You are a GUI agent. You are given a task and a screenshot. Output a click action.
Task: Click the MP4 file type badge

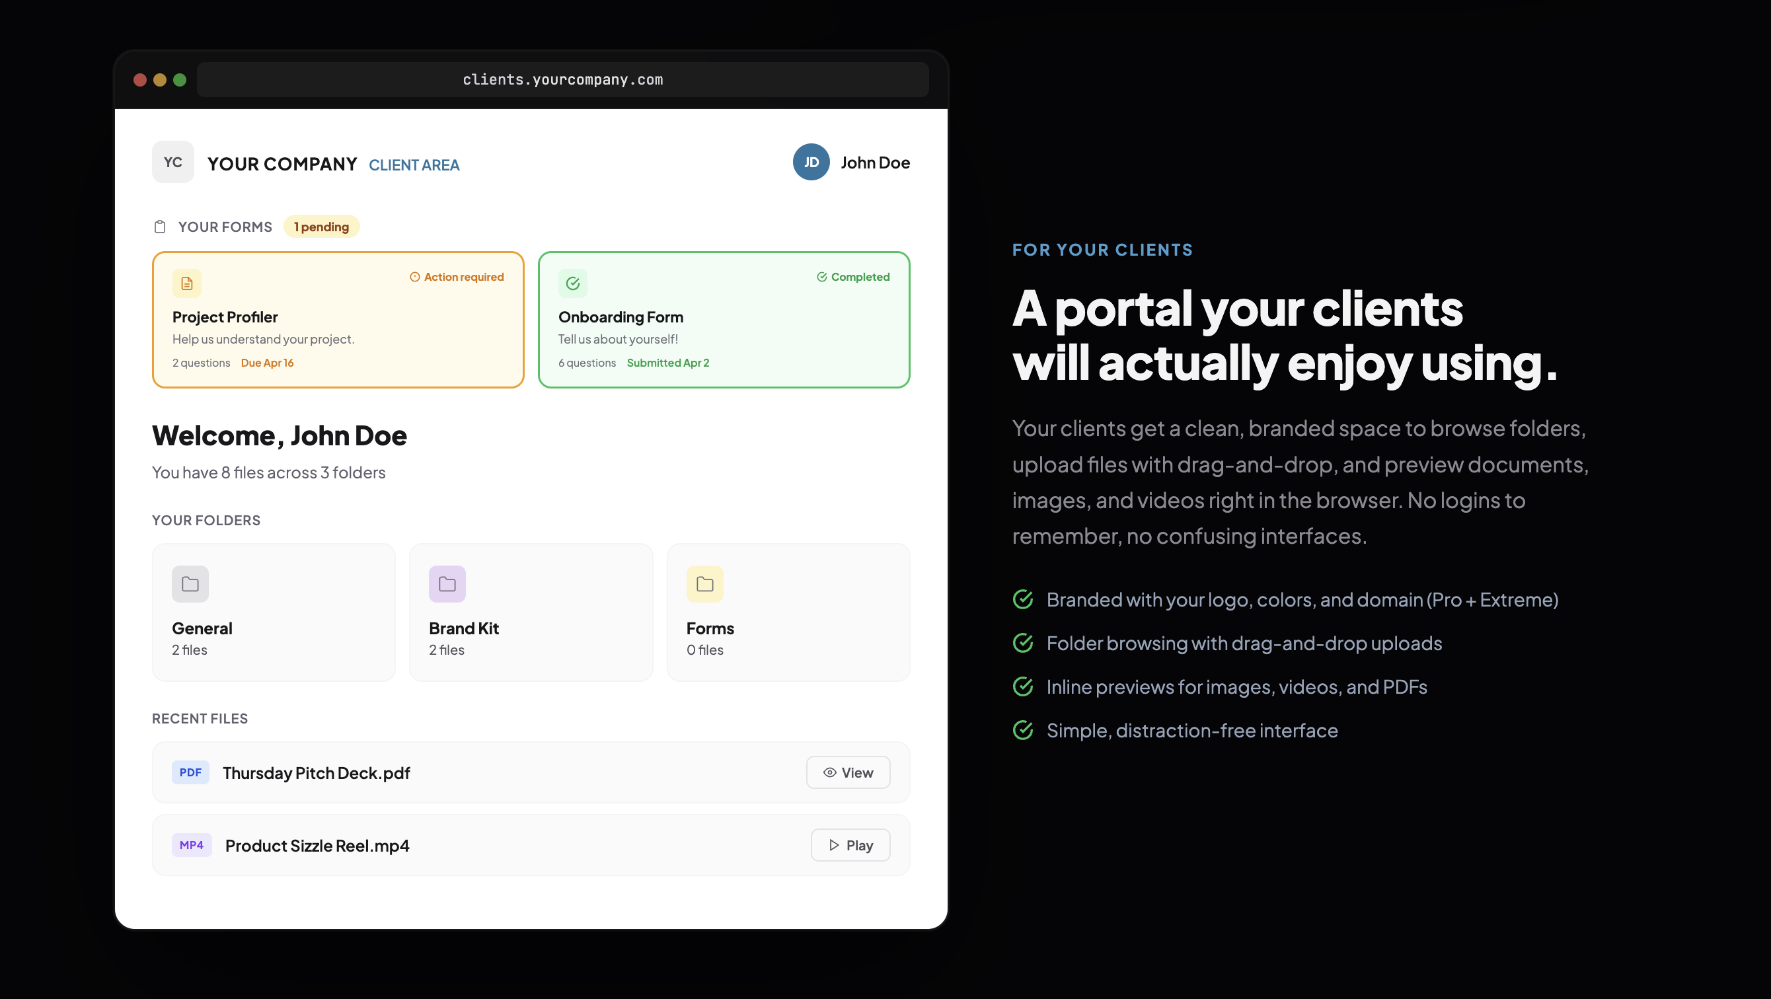coord(191,845)
